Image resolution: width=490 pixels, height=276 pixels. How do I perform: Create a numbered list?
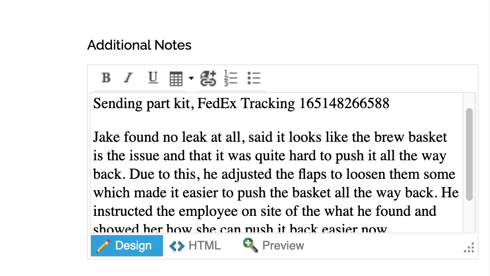coord(231,78)
